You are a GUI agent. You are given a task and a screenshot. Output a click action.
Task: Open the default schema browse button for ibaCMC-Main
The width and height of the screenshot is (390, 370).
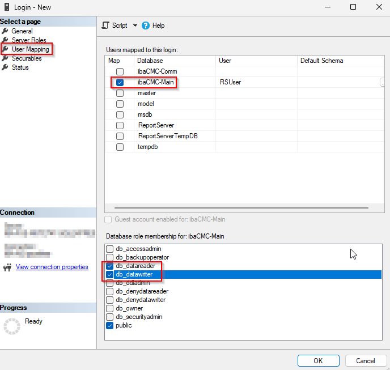pyautogui.click(x=382, y=82)
